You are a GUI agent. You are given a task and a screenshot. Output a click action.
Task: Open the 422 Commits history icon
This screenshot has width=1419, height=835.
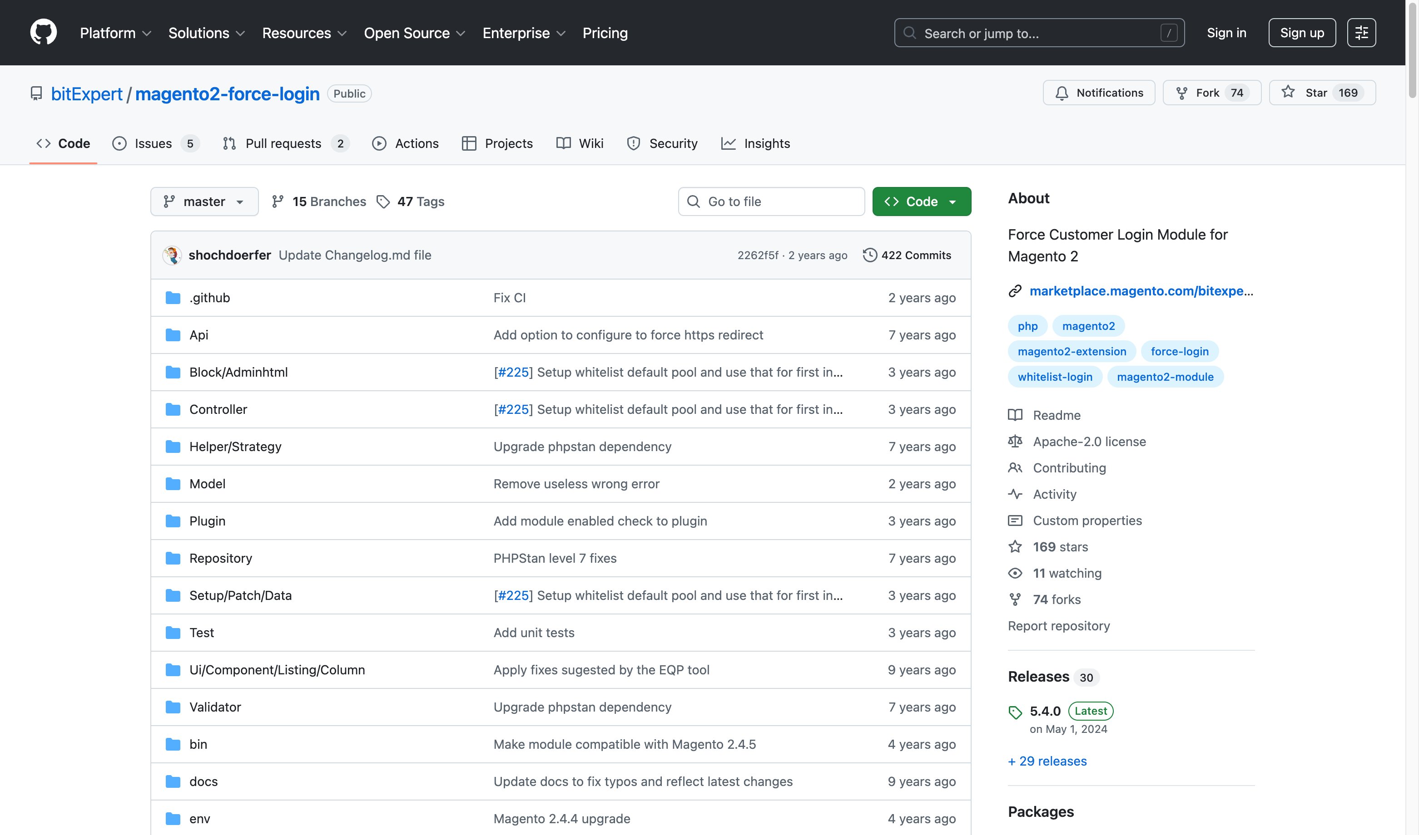click(871, 255)
